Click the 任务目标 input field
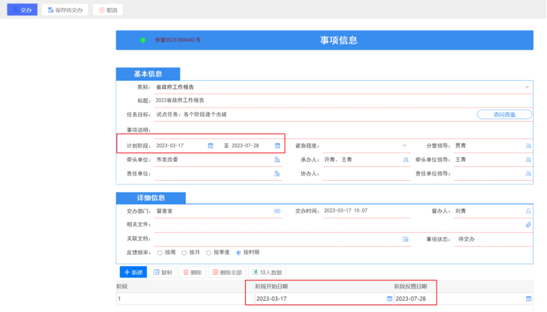Image resolution: width=547 pixels, height=312 pixels. 315,115
